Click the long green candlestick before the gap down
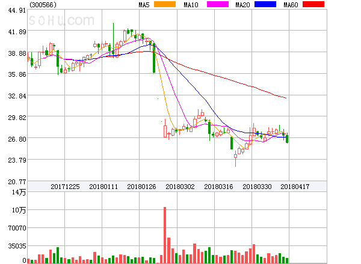 coord(154,58)
